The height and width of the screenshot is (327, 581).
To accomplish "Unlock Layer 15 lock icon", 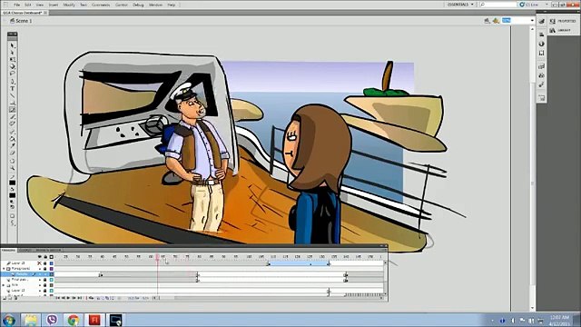I will coord(44,263).
